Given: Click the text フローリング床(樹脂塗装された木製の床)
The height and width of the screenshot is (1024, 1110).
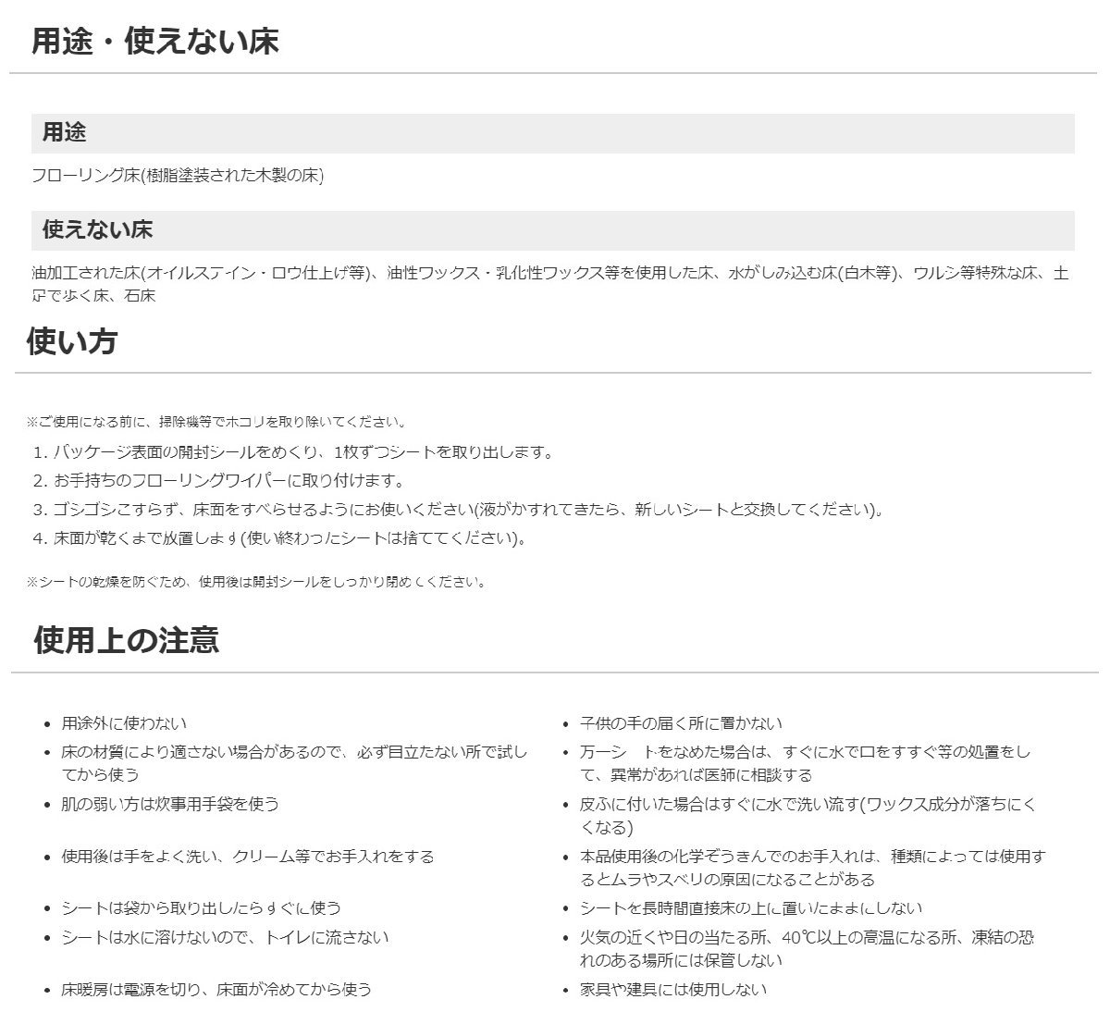Looking at the screenshot, I should click(x=179, y=176).
